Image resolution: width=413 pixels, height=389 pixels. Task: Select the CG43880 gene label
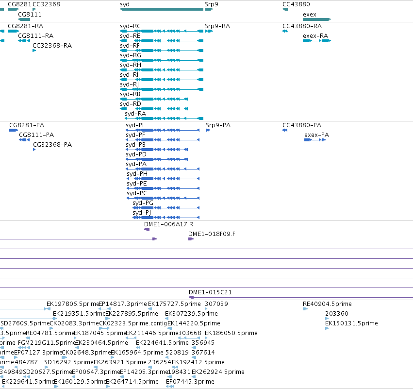point(296,4)
